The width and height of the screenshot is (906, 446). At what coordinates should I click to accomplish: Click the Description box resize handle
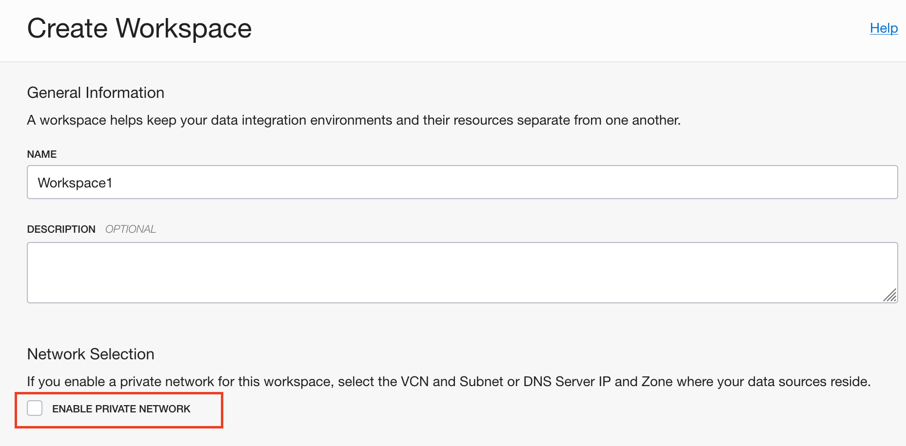pyautogui.click(x=890, y=295)
